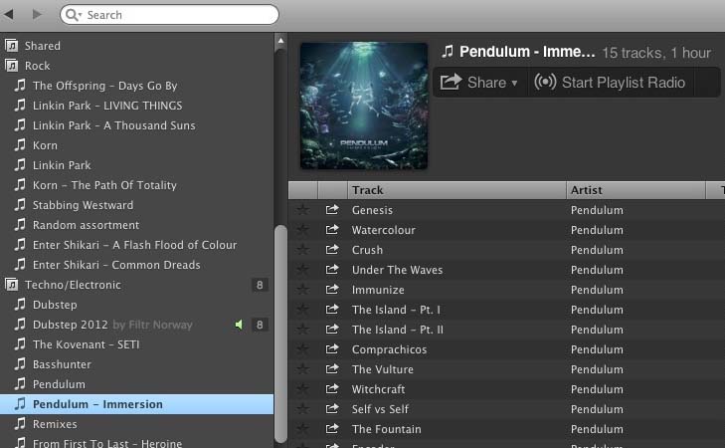Share The Island - Pt. II icon
The height and width of the screenshot is (448, 725).
[332, 330]
